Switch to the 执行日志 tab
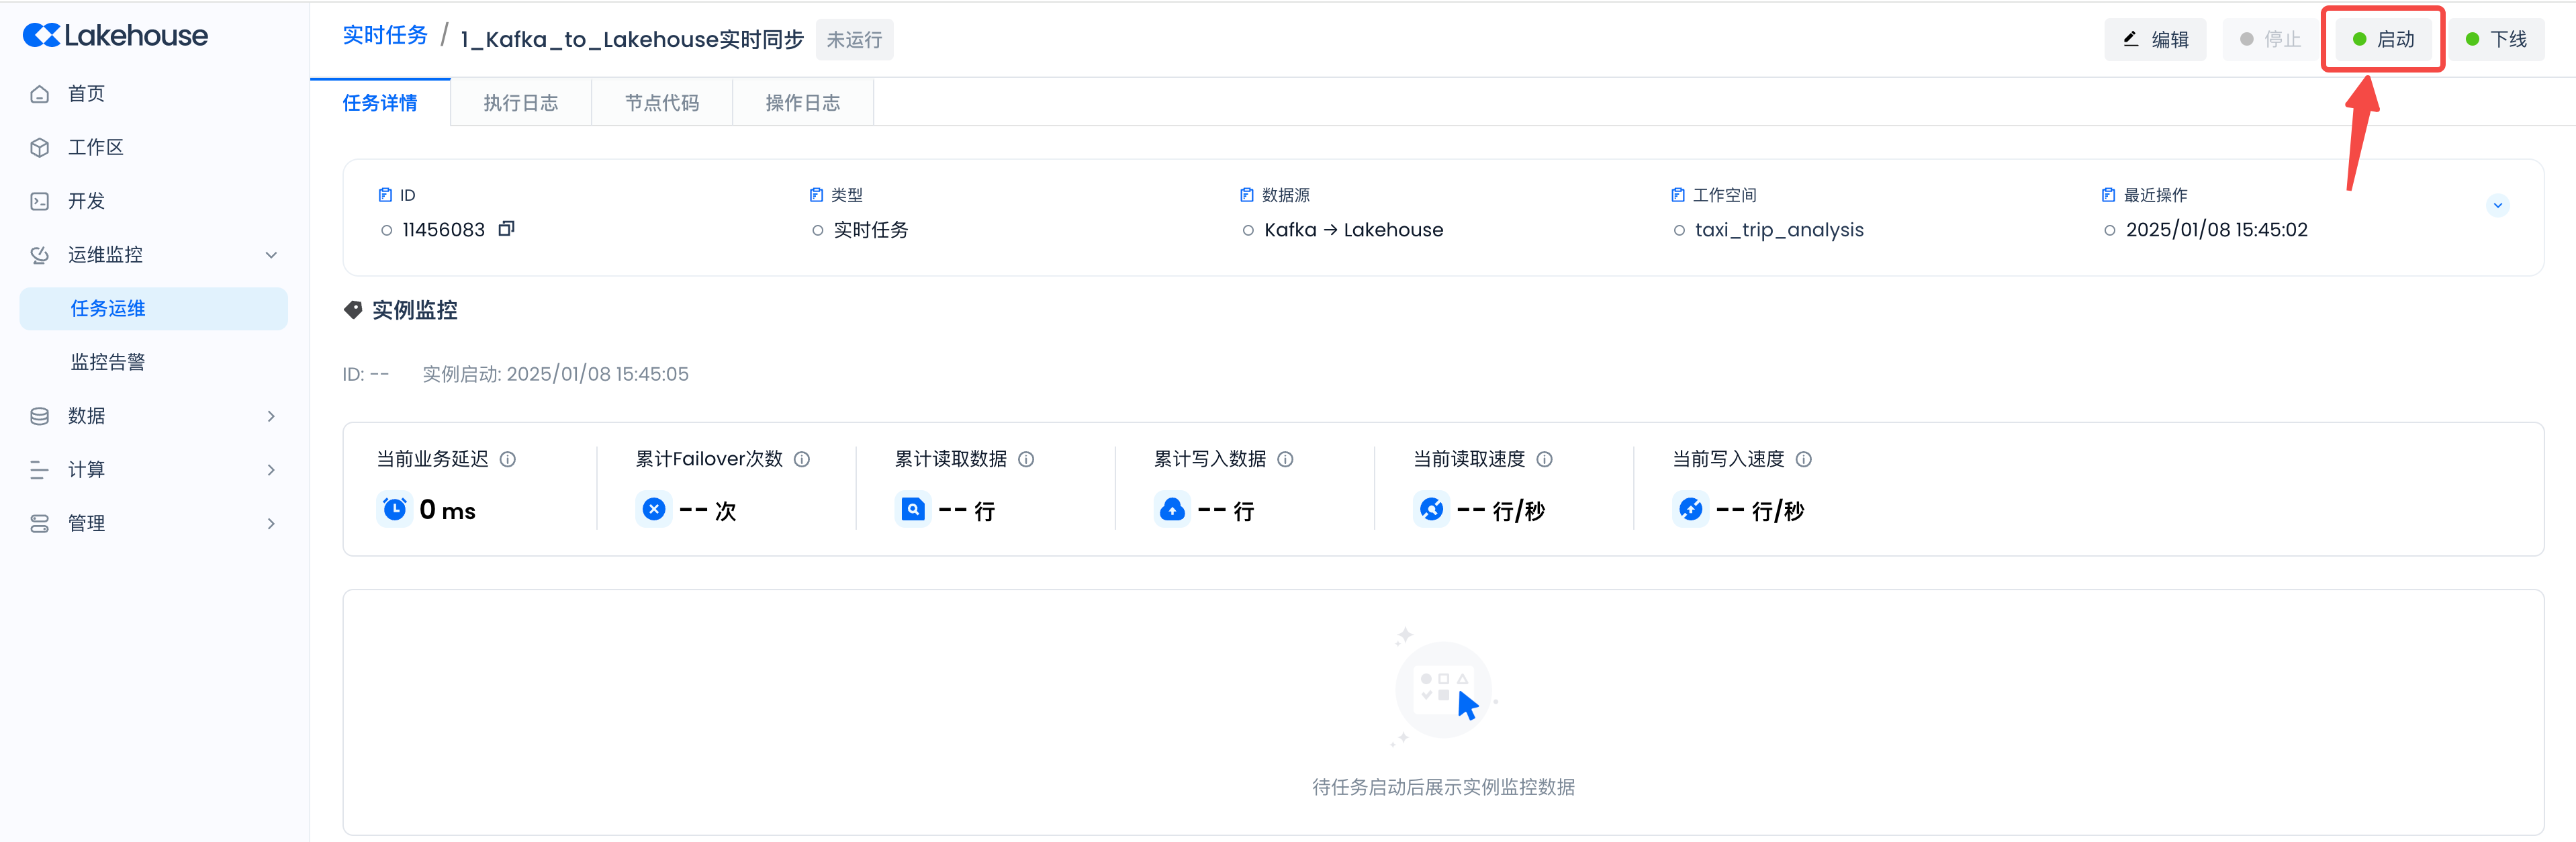Image resolution: width=2576 pixels, height=842 pixels. 520,103
